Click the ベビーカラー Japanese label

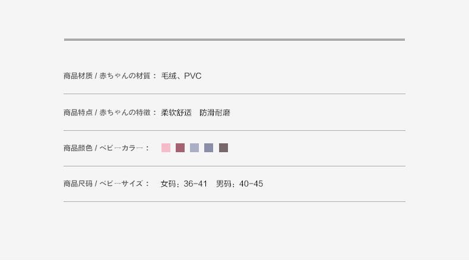[121, 148]
